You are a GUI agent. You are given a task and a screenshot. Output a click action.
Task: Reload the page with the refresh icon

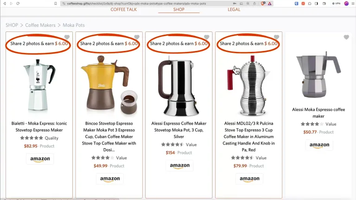(18, 3)
